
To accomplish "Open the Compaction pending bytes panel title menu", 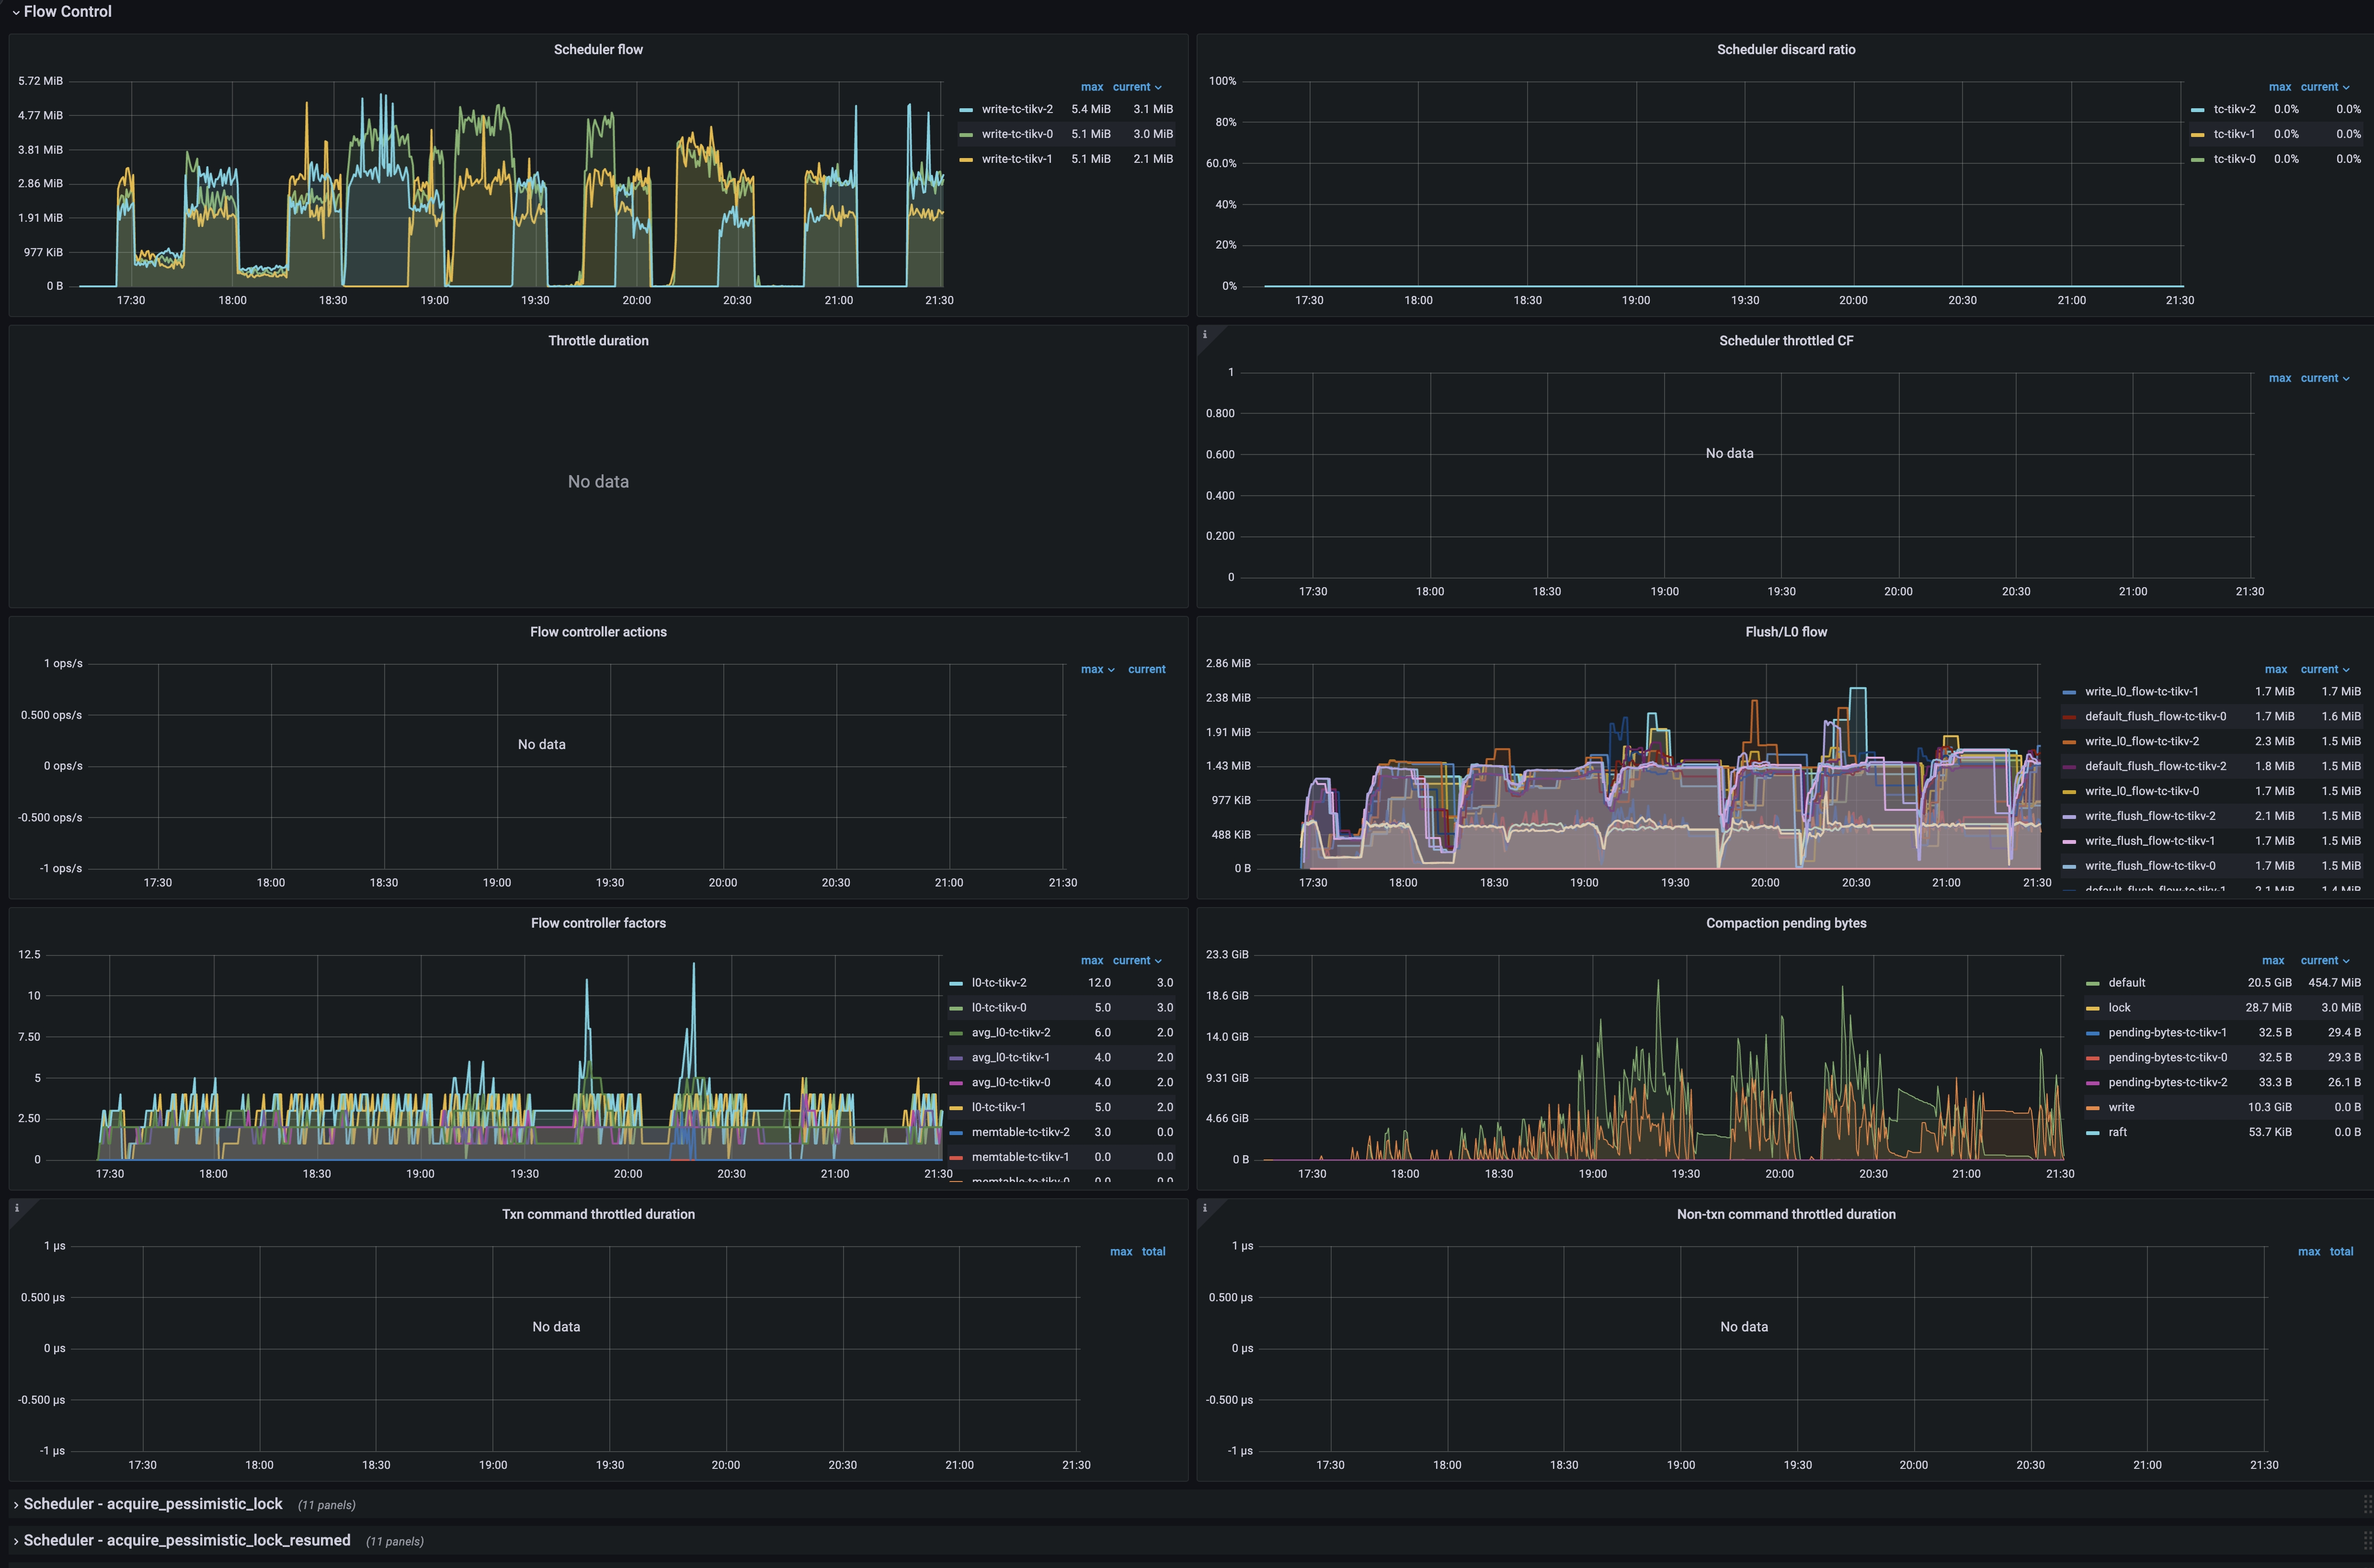I will [1786, 922].
